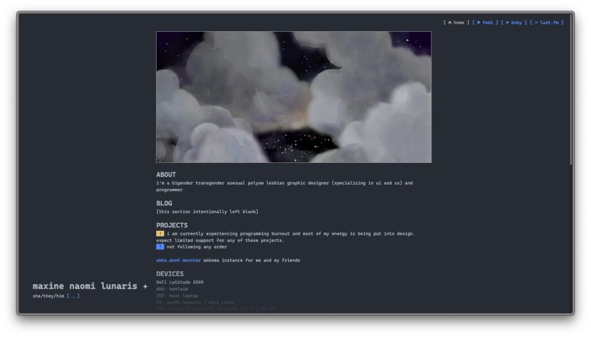Click 'not following any order' note
Screen dimensions: 591x337
[x=197, y=247]
